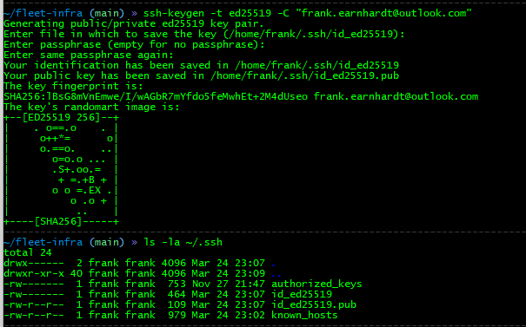This screenshot has width=526, height=327.
Task: Click the ls -la ~/.ssh command
Action: [183, 242]
